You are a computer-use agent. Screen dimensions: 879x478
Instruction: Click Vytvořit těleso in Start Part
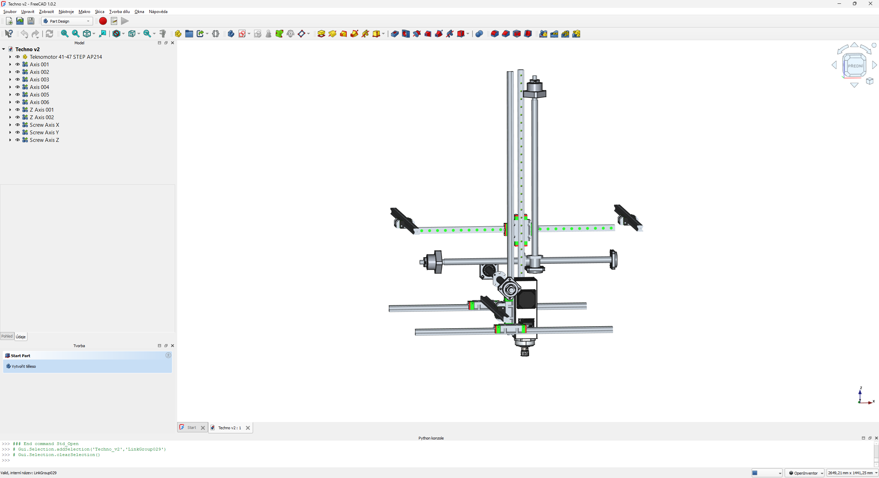tap(24, 366)
